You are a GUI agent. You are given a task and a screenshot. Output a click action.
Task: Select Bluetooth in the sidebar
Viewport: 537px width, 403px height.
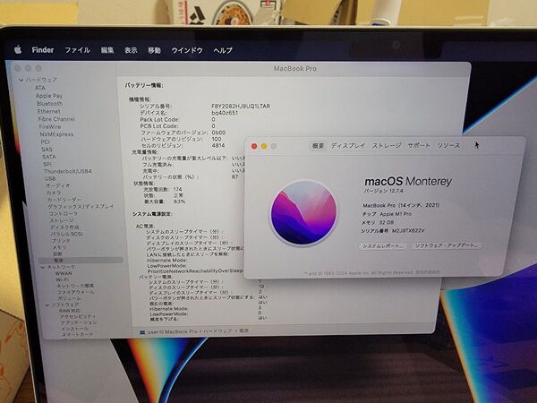coord(49,104)
